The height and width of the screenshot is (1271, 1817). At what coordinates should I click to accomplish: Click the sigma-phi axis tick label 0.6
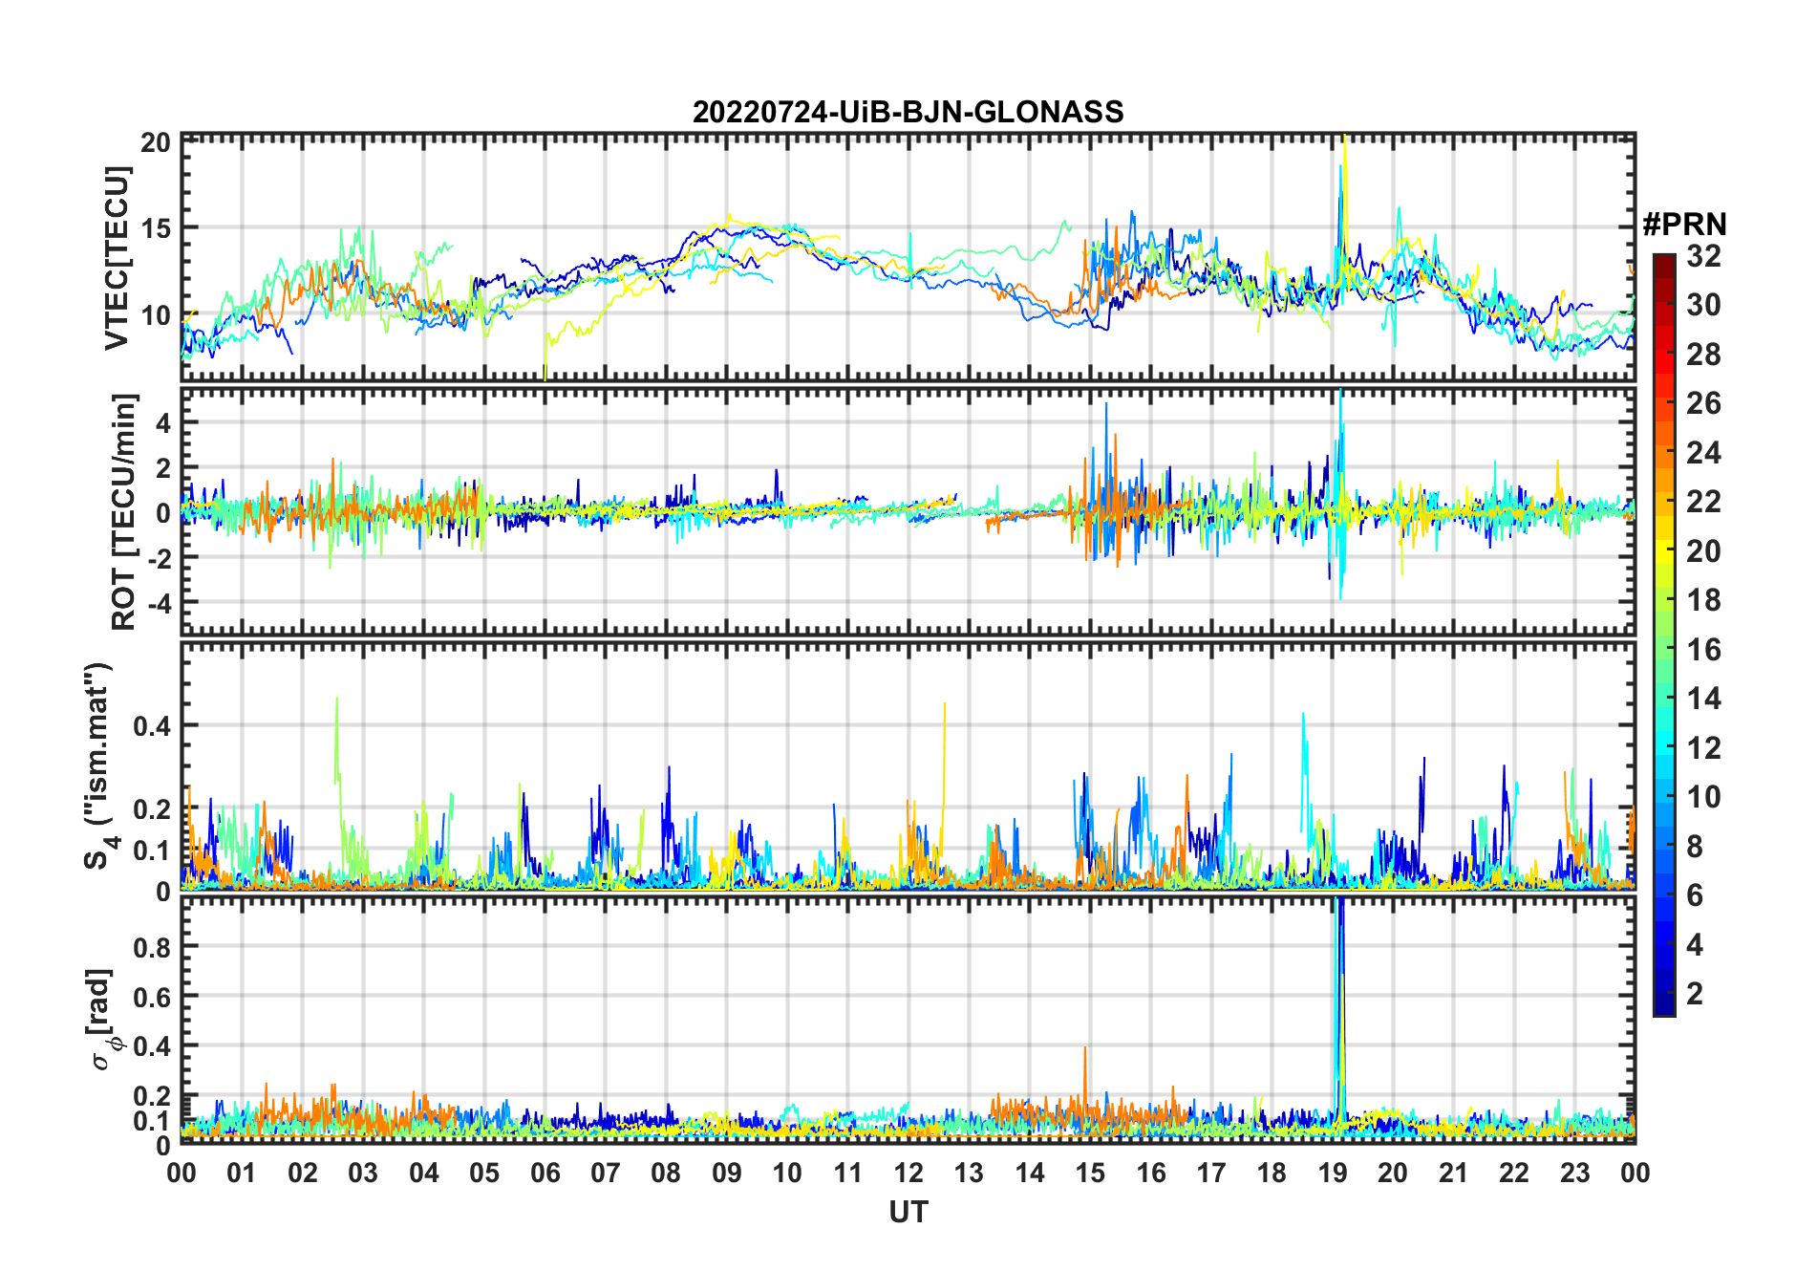pos(152,997)
